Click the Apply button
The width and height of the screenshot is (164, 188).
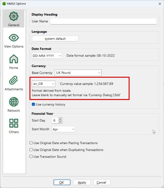click(82, 182)
